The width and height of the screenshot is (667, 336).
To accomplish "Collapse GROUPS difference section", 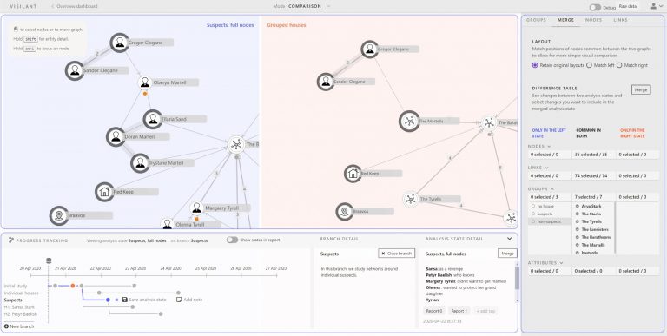I will tap(552, 189).
